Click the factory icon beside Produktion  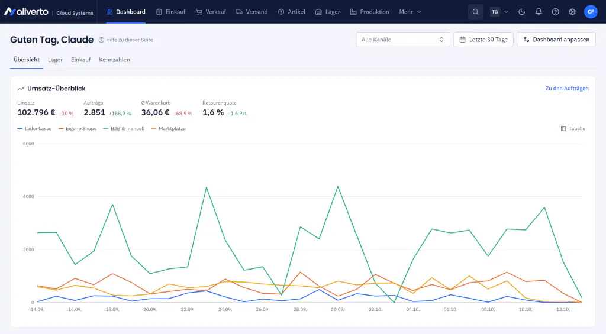point(353,12)
